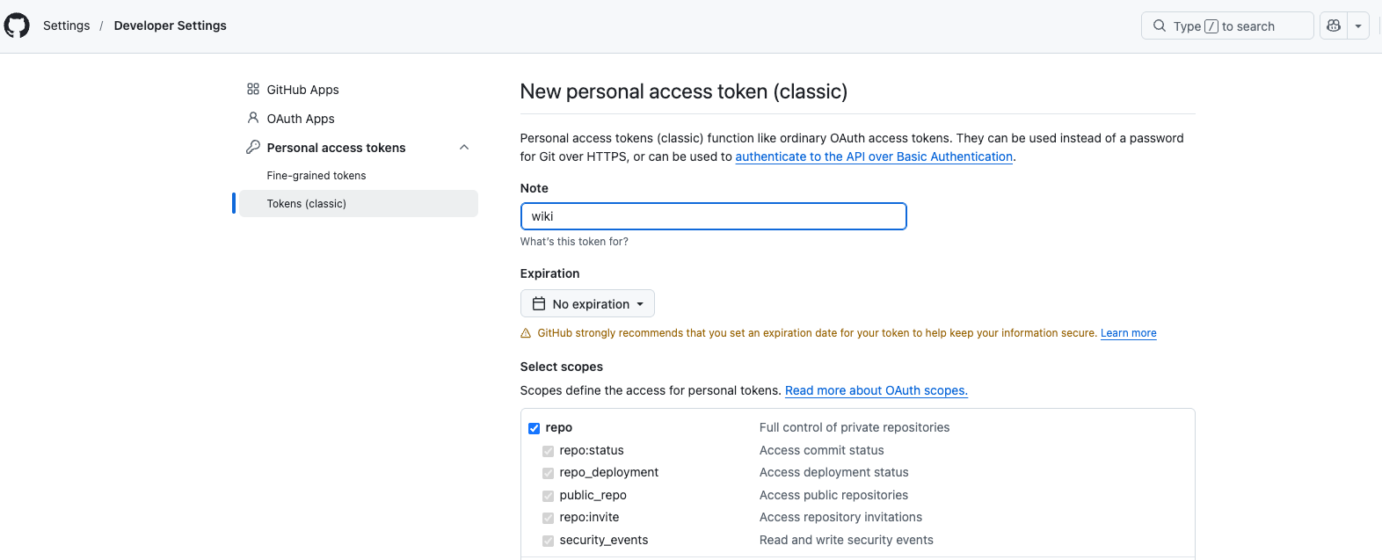The width and height of the screenshot is (1382, 560).
Task: Go to Settings breadcrumb
Action: point(67,25)
